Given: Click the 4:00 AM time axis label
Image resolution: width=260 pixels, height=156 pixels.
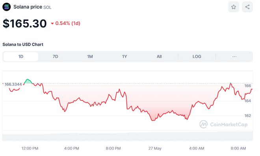Looking at the screenshot, I should tap(197, 149).
